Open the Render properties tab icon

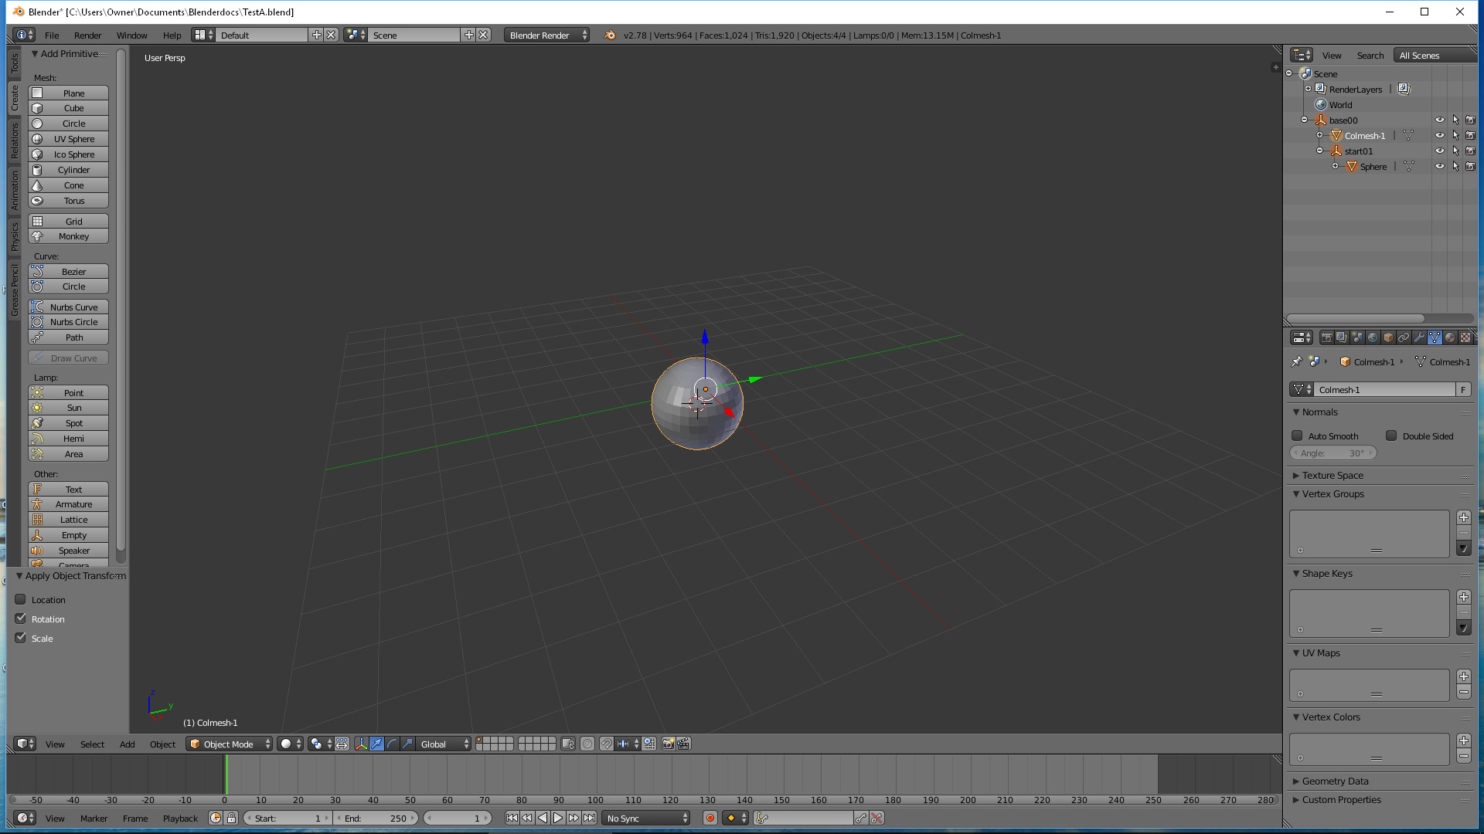tap(1326, 337)
